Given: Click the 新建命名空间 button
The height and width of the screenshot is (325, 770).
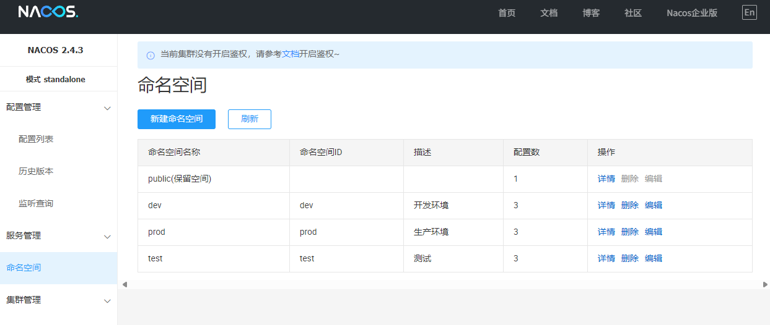Looking at the screenshot, I should [x=177, y=119].
